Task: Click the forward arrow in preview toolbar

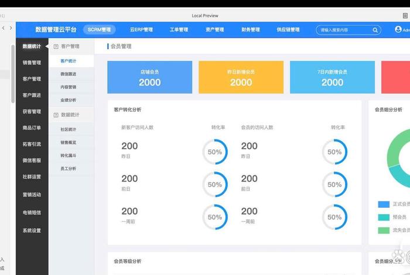Action: click(11, 27)
